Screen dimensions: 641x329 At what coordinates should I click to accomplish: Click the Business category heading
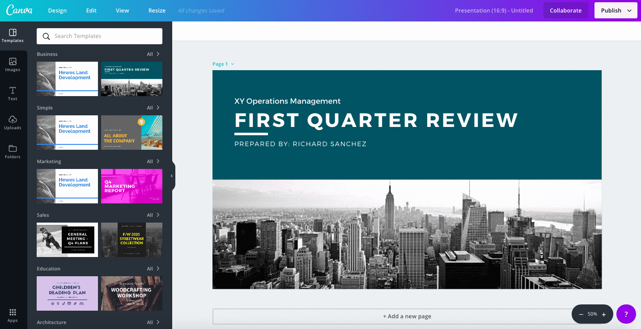click(47, 54)
